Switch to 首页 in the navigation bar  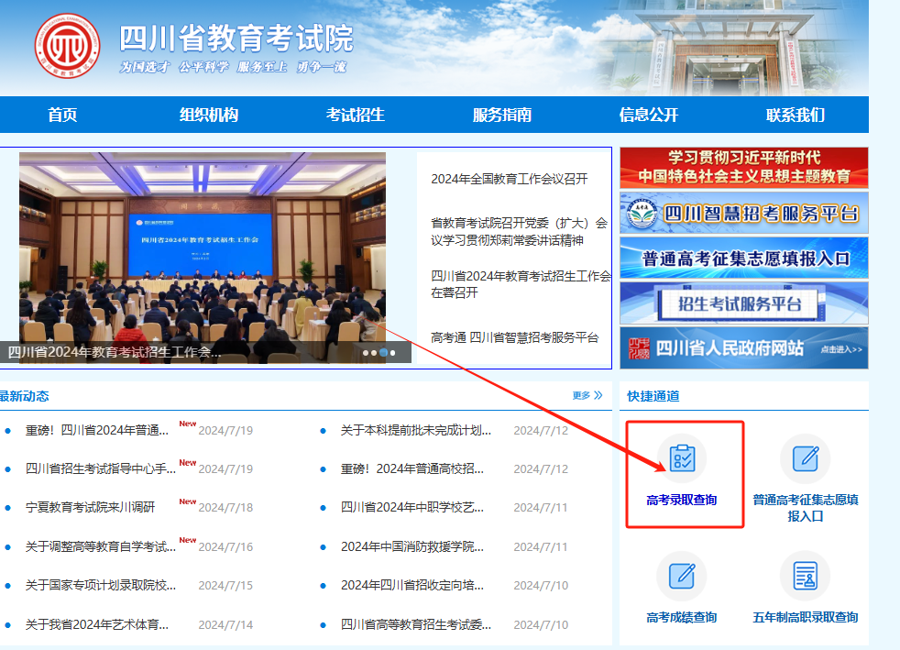(x=62, y=115)
